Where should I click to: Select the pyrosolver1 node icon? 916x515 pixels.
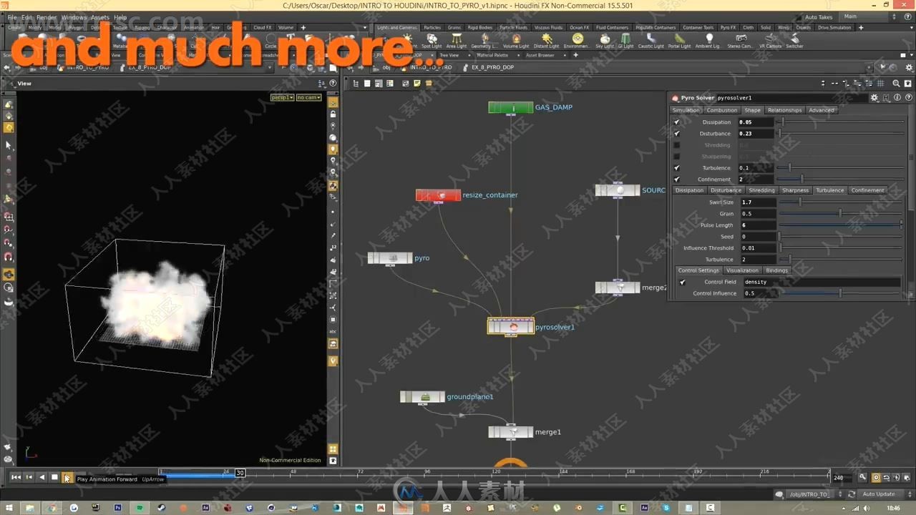(512, 327)
